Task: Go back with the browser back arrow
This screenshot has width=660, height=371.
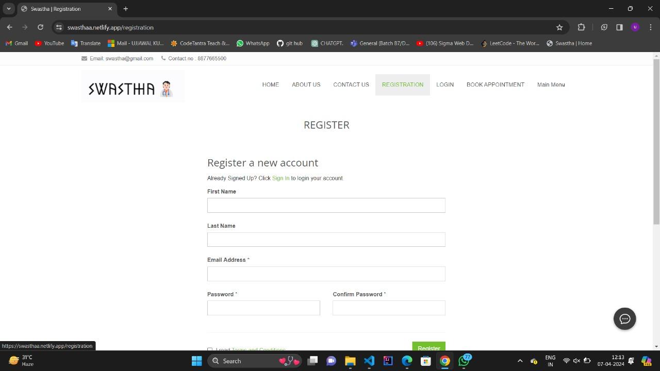Action: tap(9, 27)
